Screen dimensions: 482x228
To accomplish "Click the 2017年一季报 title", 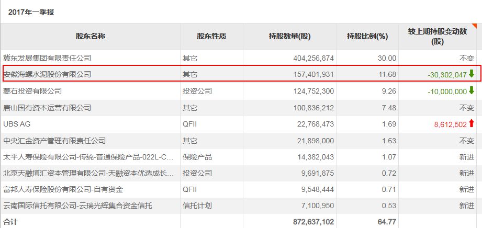I will (31, 13).
